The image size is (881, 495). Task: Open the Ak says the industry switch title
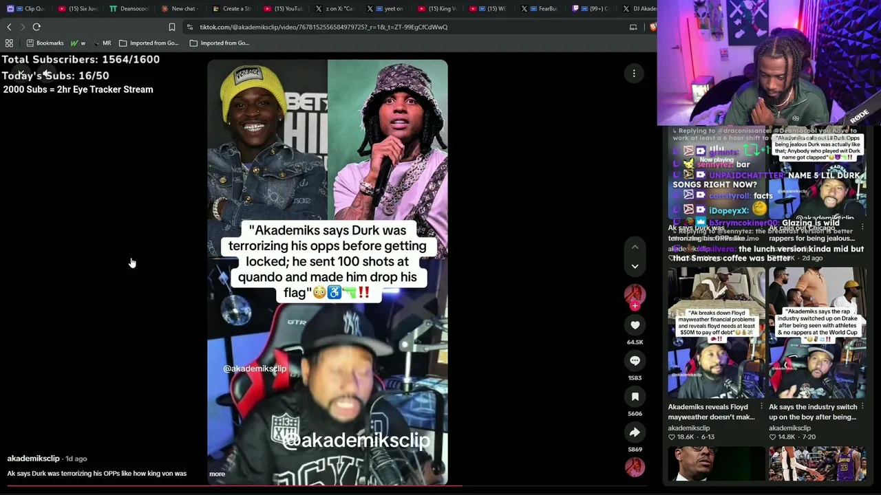(813, 412)
